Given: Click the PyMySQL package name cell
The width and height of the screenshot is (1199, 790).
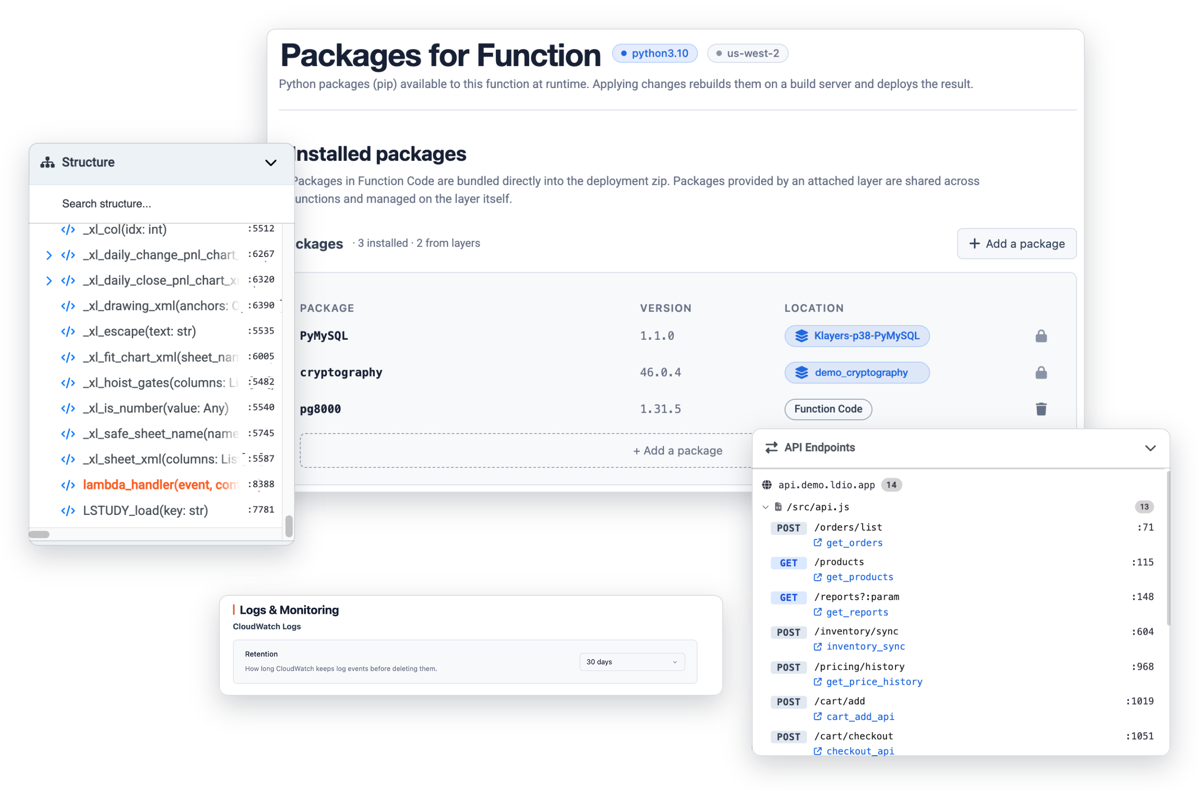Looking at the screenshot, I should click(324, 336).
